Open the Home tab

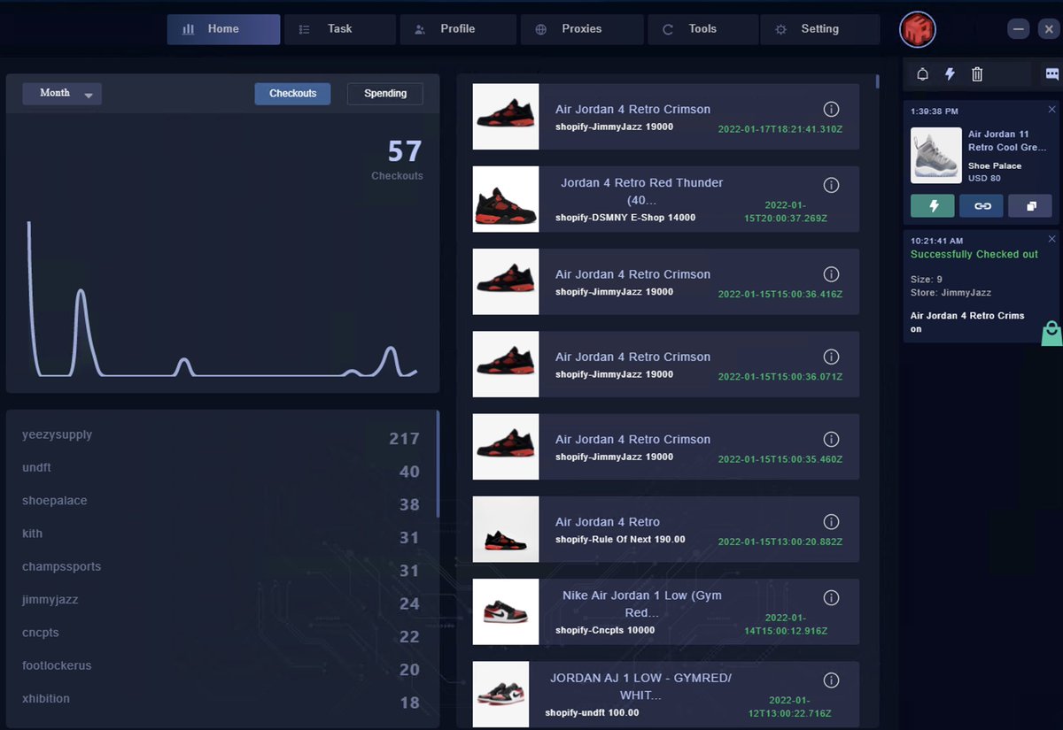coord(223,29)
